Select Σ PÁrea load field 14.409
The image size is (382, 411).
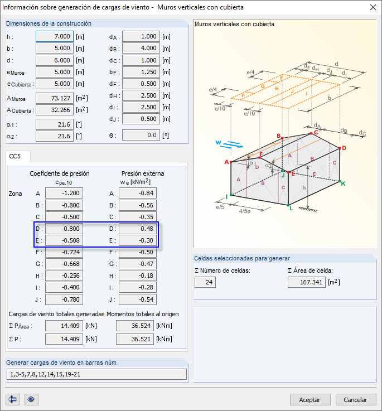tap(64, 326)
